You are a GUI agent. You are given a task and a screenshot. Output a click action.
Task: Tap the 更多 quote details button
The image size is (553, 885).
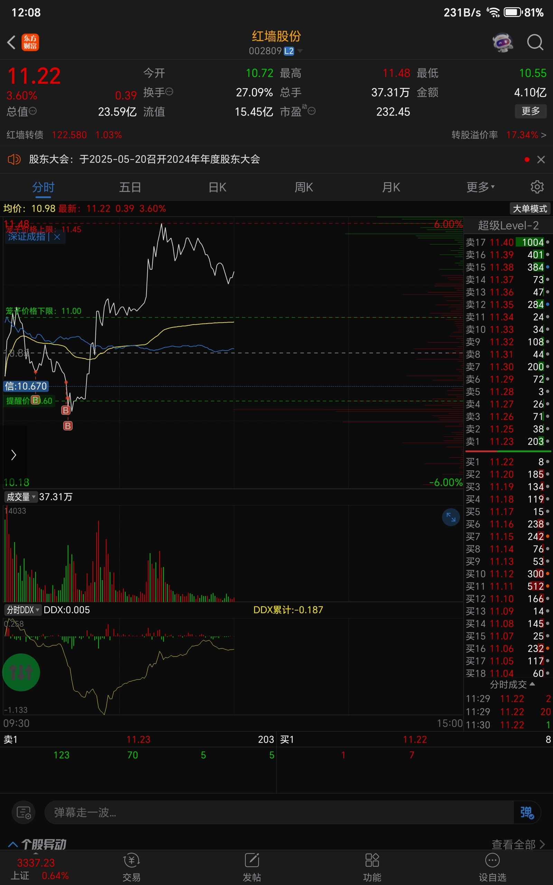click(x=531, y=111)
